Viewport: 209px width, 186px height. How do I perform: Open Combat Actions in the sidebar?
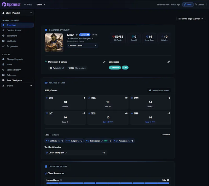pos(14,30)
